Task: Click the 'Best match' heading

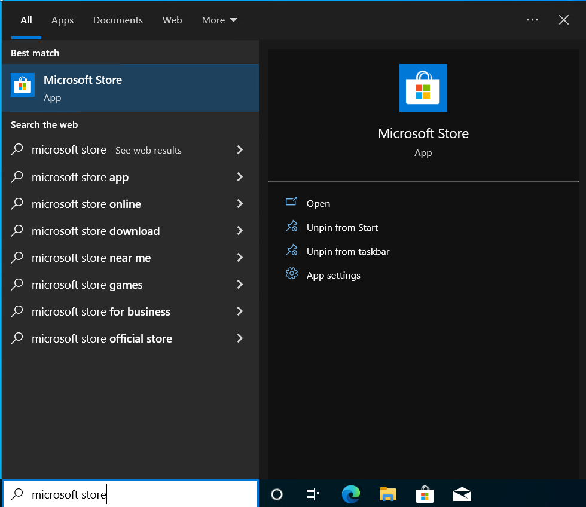Action: (x=35, y=53)
